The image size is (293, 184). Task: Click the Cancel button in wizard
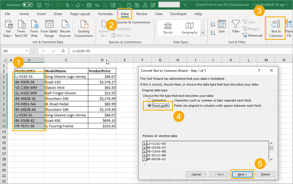196,174
